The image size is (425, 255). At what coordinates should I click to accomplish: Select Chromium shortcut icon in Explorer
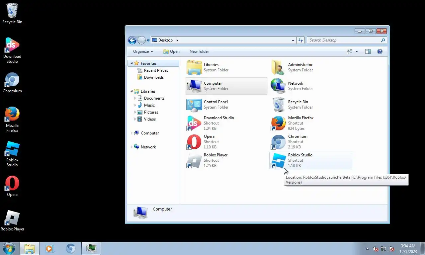pos(278,142)
